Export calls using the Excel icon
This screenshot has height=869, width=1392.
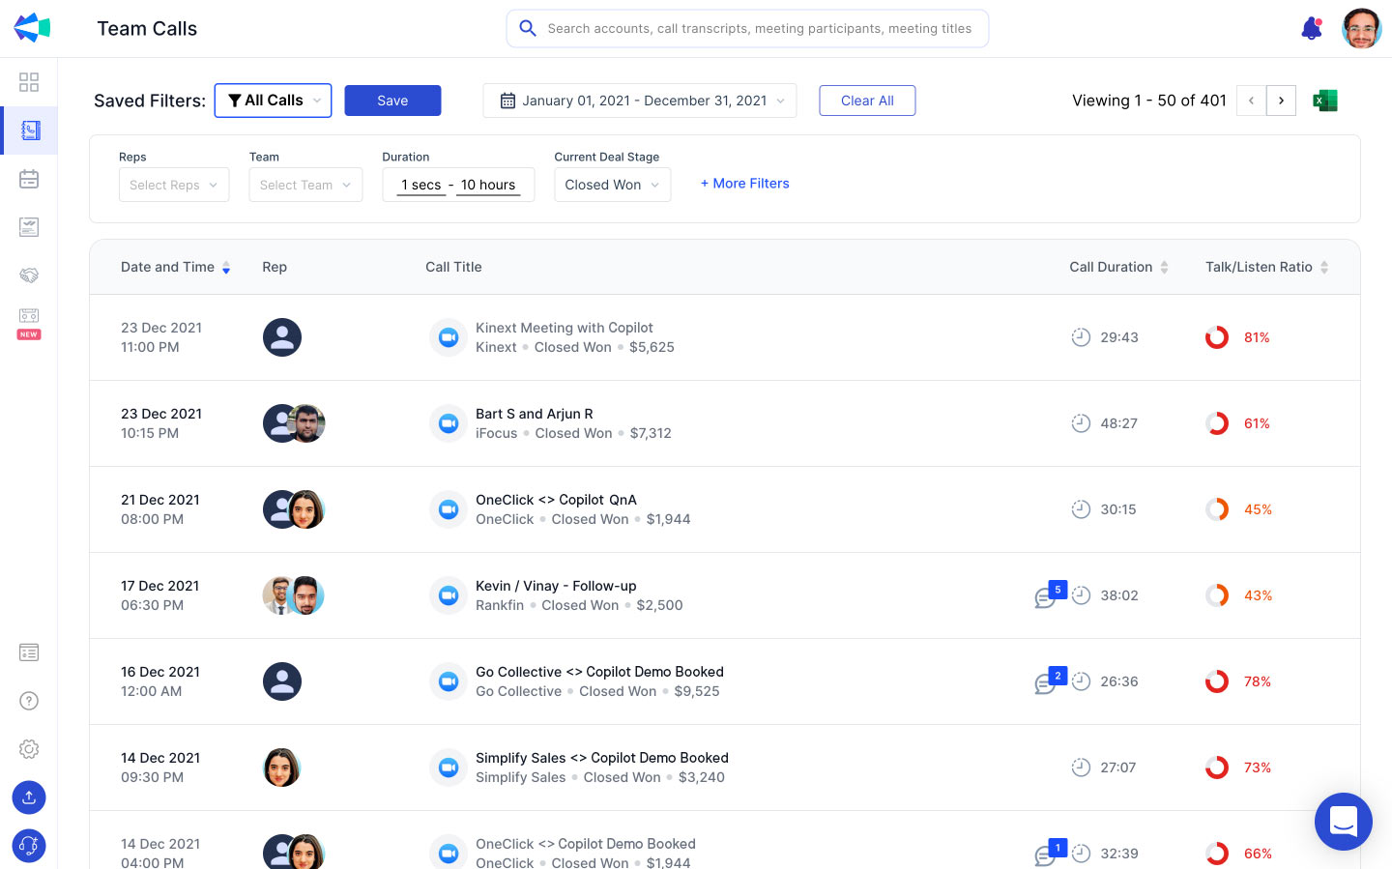click(1325, 100)
